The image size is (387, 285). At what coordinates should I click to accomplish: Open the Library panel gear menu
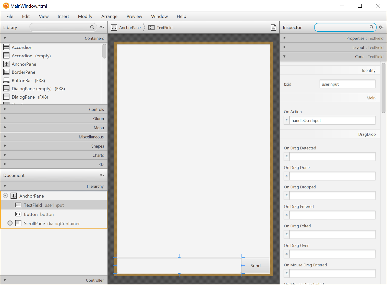[102, 27]
